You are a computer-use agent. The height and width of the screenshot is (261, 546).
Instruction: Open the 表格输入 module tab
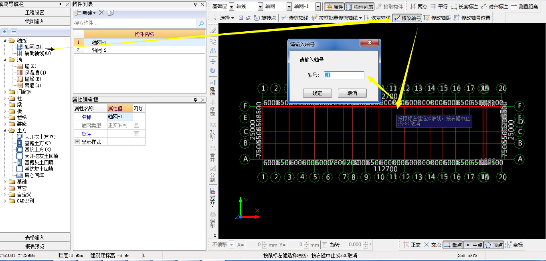(35, 237)
